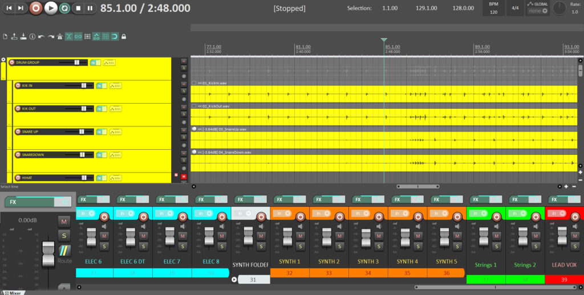Click the volume fader on LEAD VOX channel
Image resolution: width=584 pixels, height=295 pixels.
coord(562,236)
